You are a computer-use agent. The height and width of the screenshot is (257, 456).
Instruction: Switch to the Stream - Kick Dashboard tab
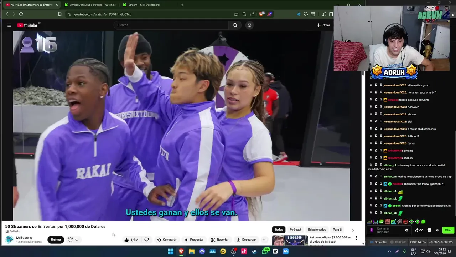(x=144, y=5)
